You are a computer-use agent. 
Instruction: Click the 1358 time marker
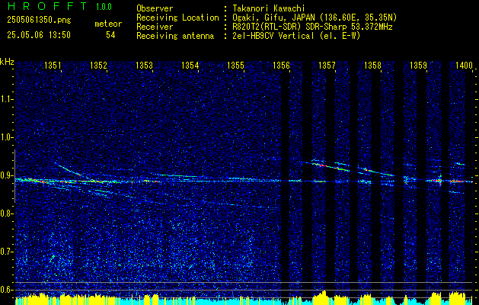(372, 65)
